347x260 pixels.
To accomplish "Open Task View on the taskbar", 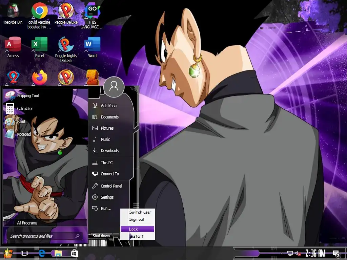I will [x=24, y=253].
